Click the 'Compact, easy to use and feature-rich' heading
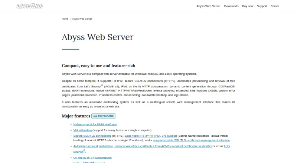297x163 pixels. (98, 66)
